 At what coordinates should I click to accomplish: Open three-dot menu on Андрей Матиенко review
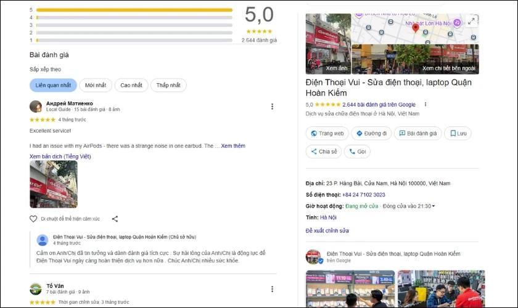(x=272, y=107)
